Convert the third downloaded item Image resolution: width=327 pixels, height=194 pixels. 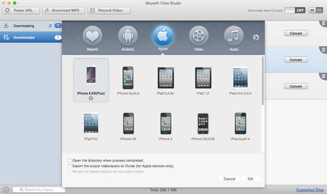[296, 86]
